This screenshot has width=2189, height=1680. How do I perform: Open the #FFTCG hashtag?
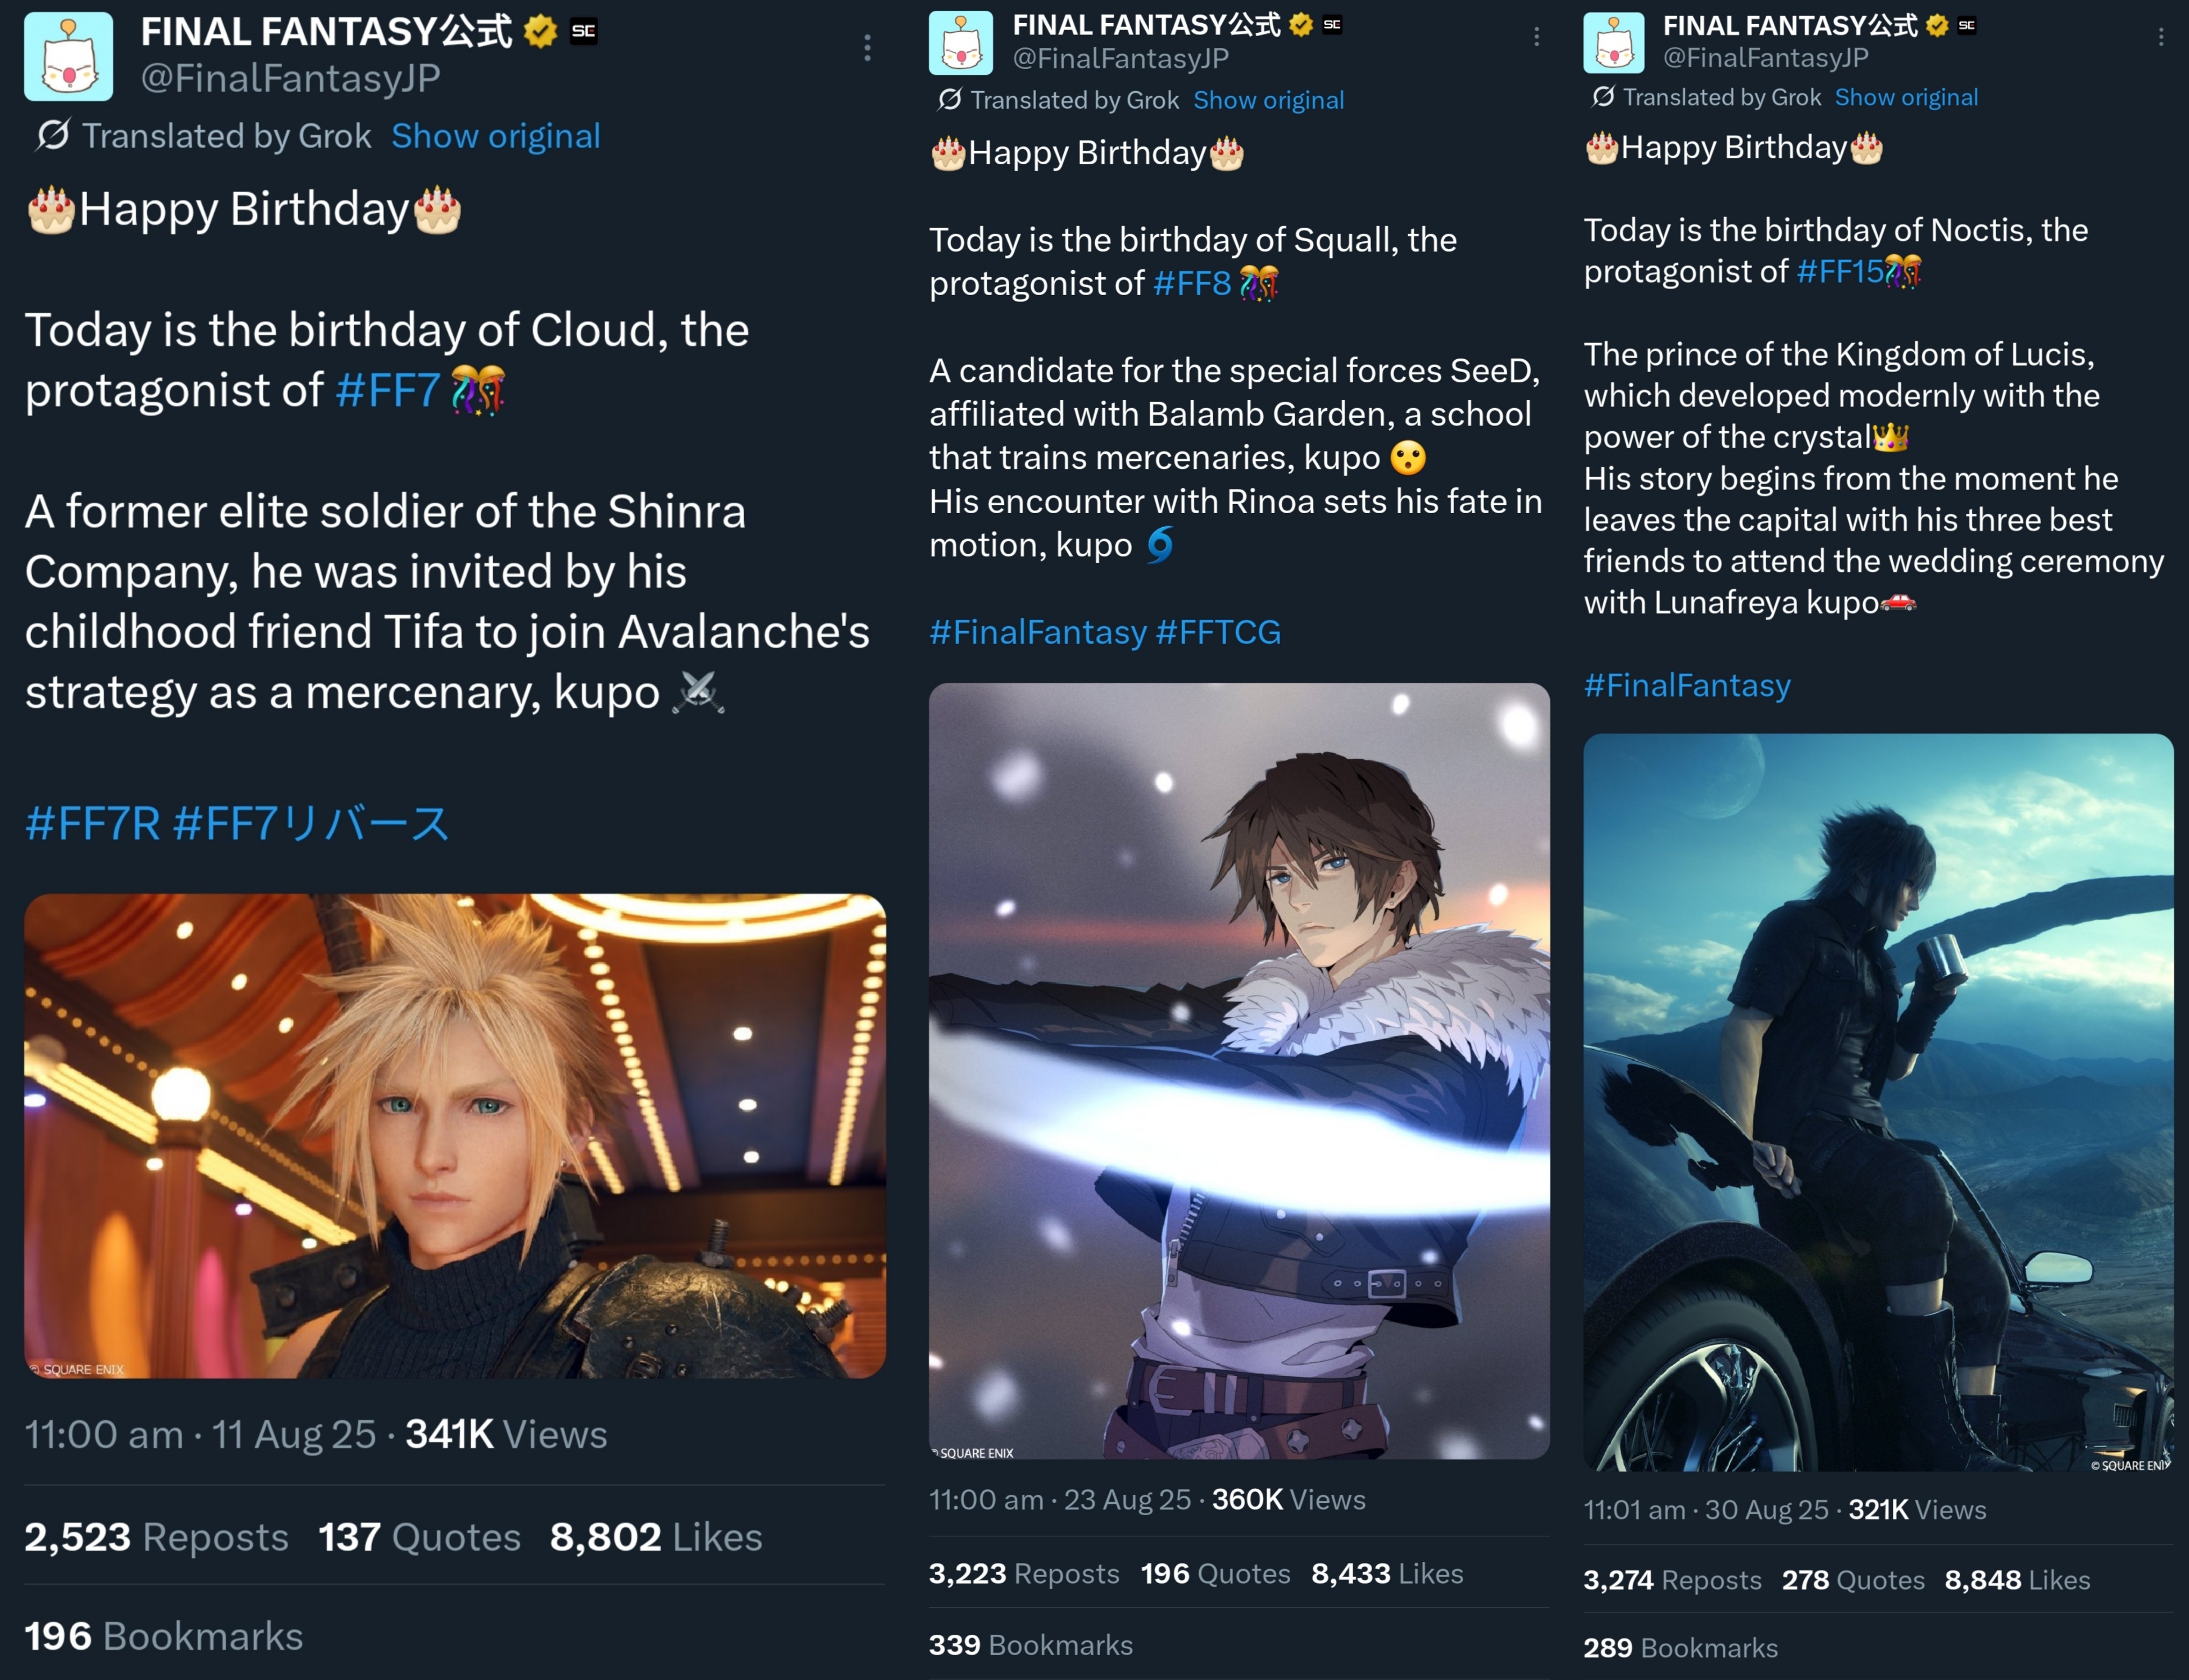point(1217,632)
